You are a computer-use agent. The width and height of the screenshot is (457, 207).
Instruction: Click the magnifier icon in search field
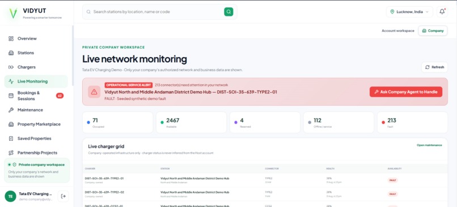pyautogui.click(x=88, y=12)
